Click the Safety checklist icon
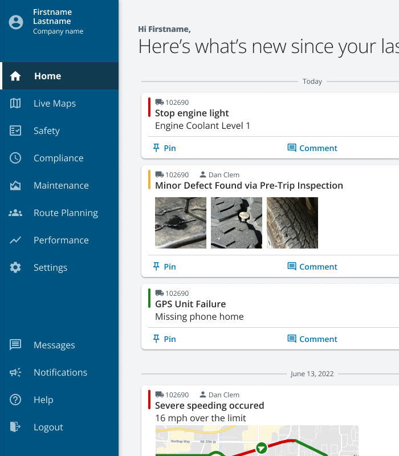The height and width of the screenshot is (456, 399). pos(15,131)
